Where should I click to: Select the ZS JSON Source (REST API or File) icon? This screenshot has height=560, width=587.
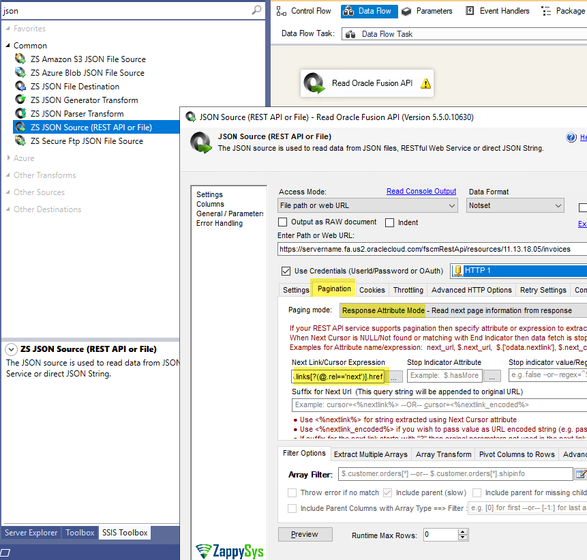coord(20,127)
